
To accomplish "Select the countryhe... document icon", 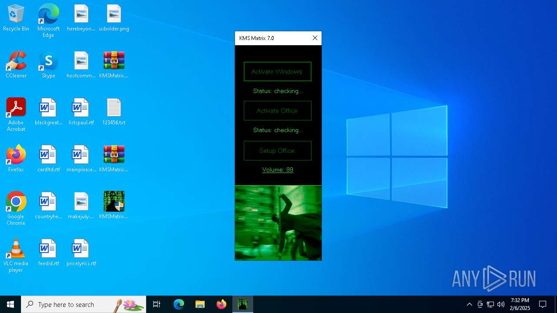I will [48, 206].
